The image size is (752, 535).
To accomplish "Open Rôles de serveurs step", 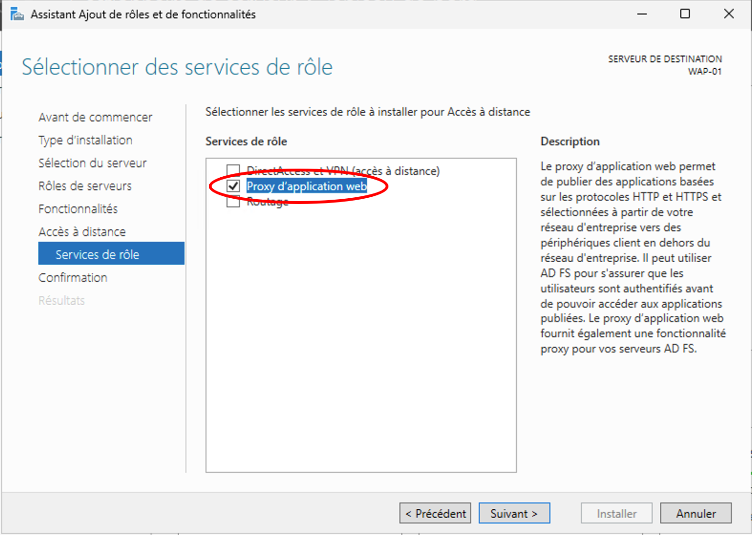I will click(x=85, y=186).
